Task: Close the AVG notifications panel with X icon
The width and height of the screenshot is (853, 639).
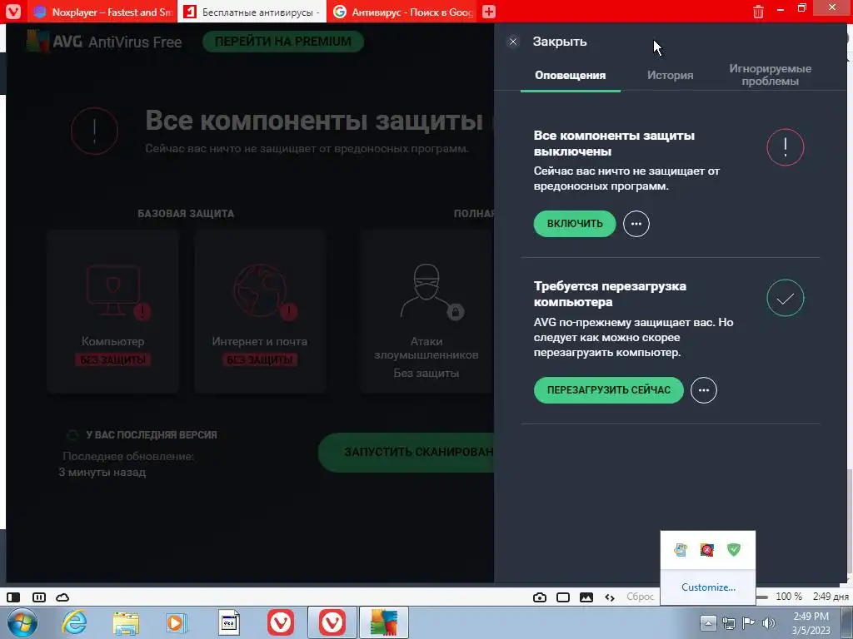Action: coord(512,42)
